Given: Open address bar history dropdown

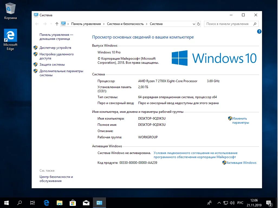Looking at the screenshot, I should pos(194,24).
